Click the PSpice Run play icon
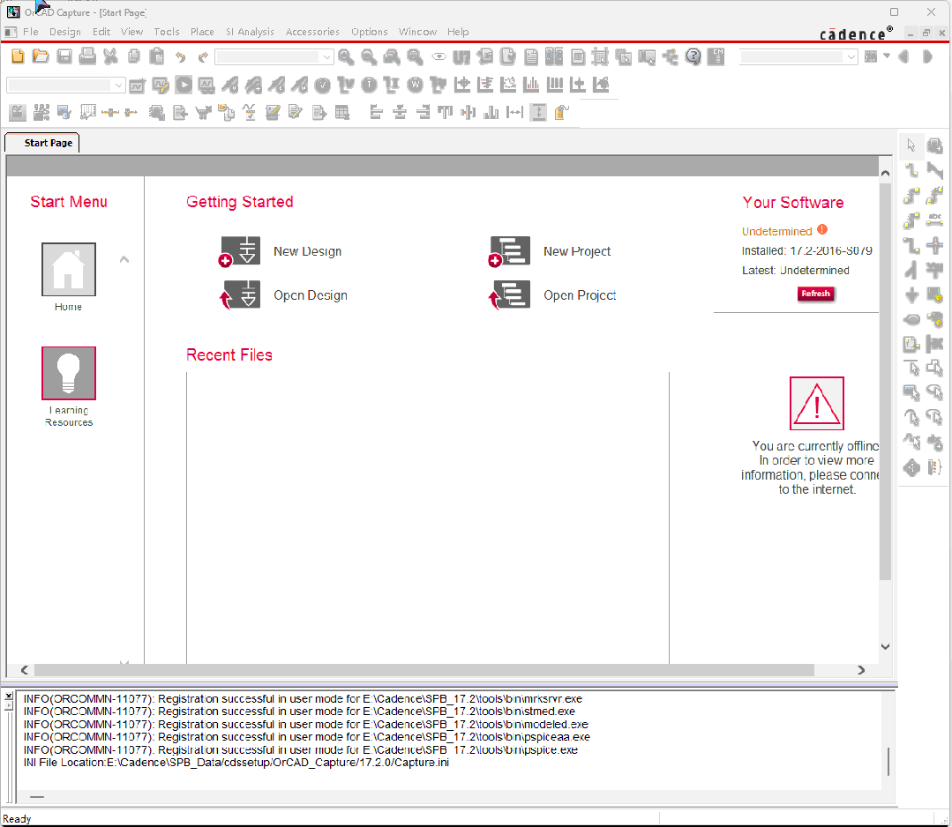Viewport: 952px width, 827px height. (184, 85)
